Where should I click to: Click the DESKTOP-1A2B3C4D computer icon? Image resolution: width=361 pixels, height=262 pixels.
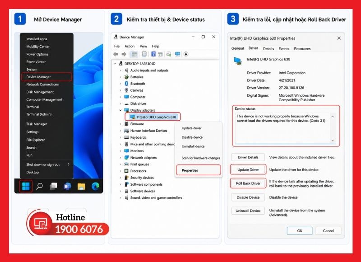click(x=120, y=64)
